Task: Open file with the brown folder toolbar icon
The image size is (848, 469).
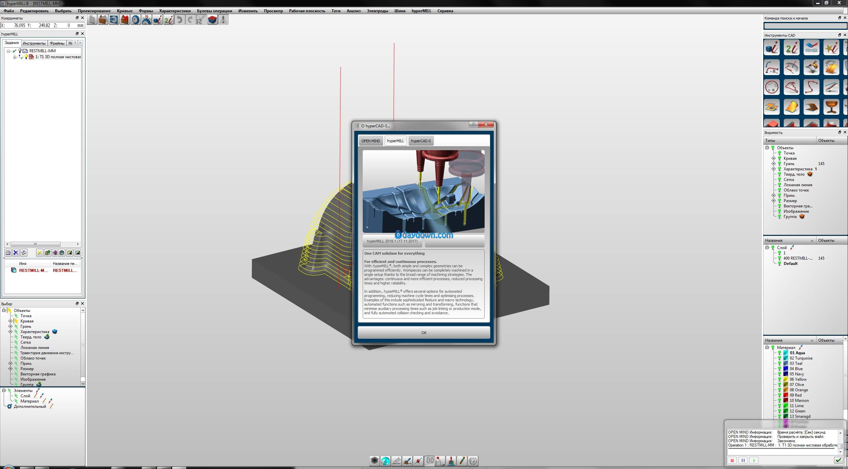Action: click(103, 20)
